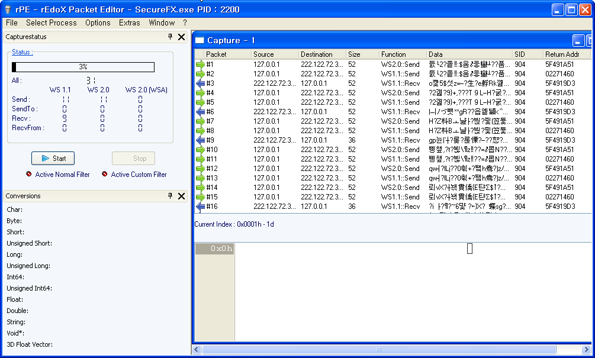
Task: Close the Conversions panel
Action: tap(181, 196)
